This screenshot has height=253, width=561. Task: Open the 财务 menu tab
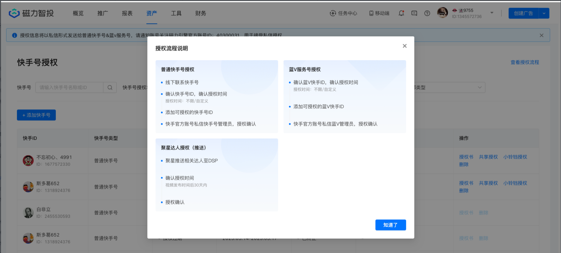pos(201,13)
